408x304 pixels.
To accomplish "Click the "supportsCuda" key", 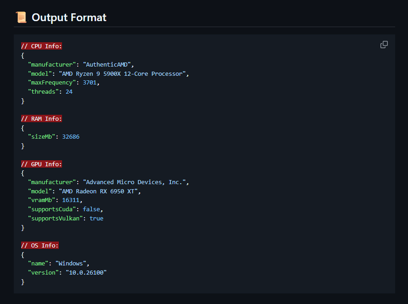I will [x=52, y=209].
